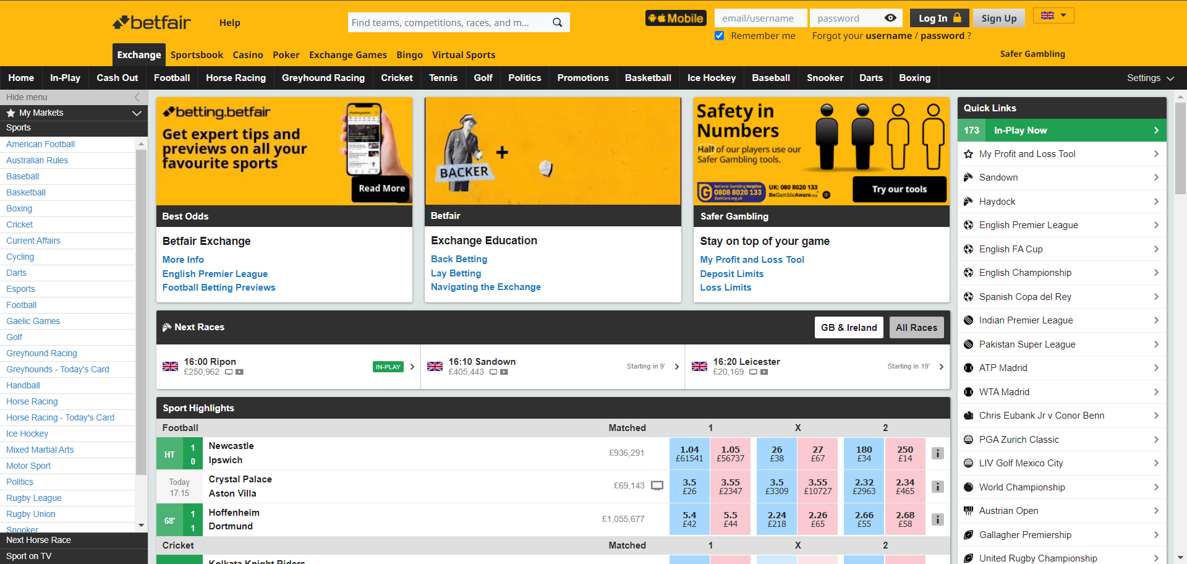Open the English Premier League info link
The width and height of the screenshot is (1187, 564).
215,273
